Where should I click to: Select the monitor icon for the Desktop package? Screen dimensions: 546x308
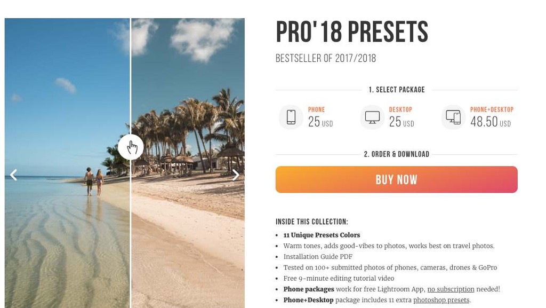(371, 117)
